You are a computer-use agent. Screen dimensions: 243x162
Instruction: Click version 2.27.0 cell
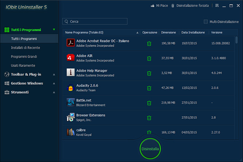(215, 132)
